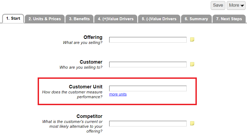Image resolution: width=247 pixels, height=140 pixels.
Task: View the 6. Summary tab
Action: click(x=196, y=19)
